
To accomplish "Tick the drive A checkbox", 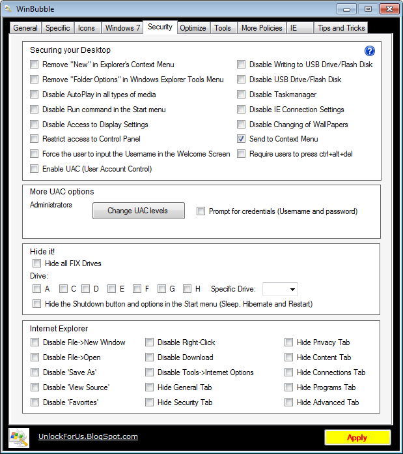I will tap(36, 289).
